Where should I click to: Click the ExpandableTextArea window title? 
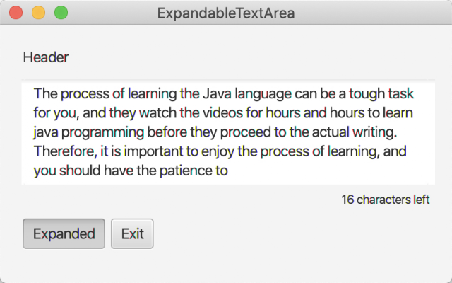(226, 13)
